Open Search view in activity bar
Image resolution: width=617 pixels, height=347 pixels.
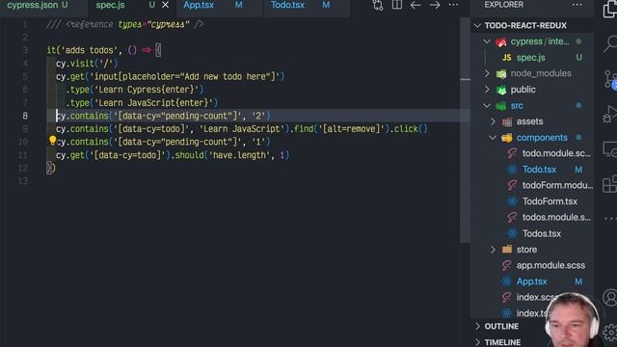(610, 43)
